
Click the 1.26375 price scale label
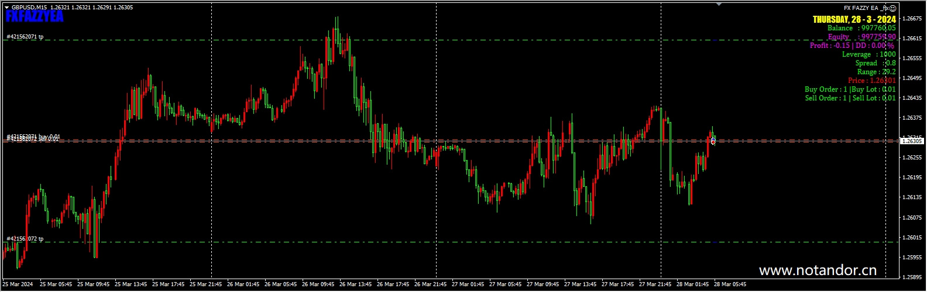[912, 118]
